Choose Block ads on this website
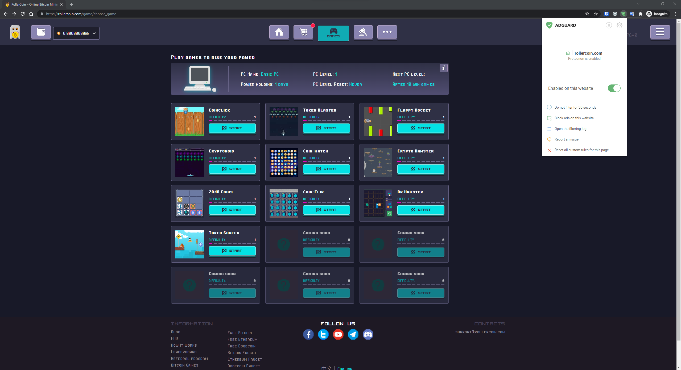The width and height of the screenshot is (681, 370). tap(574, 118)
